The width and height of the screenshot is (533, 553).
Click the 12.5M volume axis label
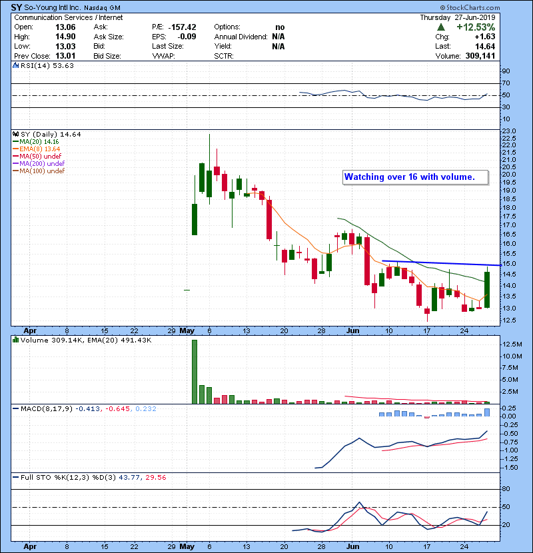point(512,344)
